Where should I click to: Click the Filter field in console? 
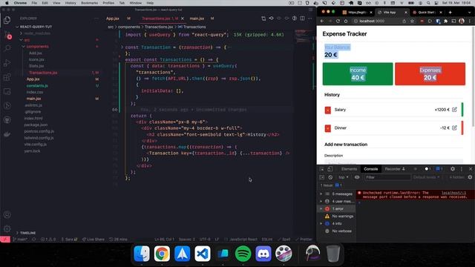[x=387, y=177]
